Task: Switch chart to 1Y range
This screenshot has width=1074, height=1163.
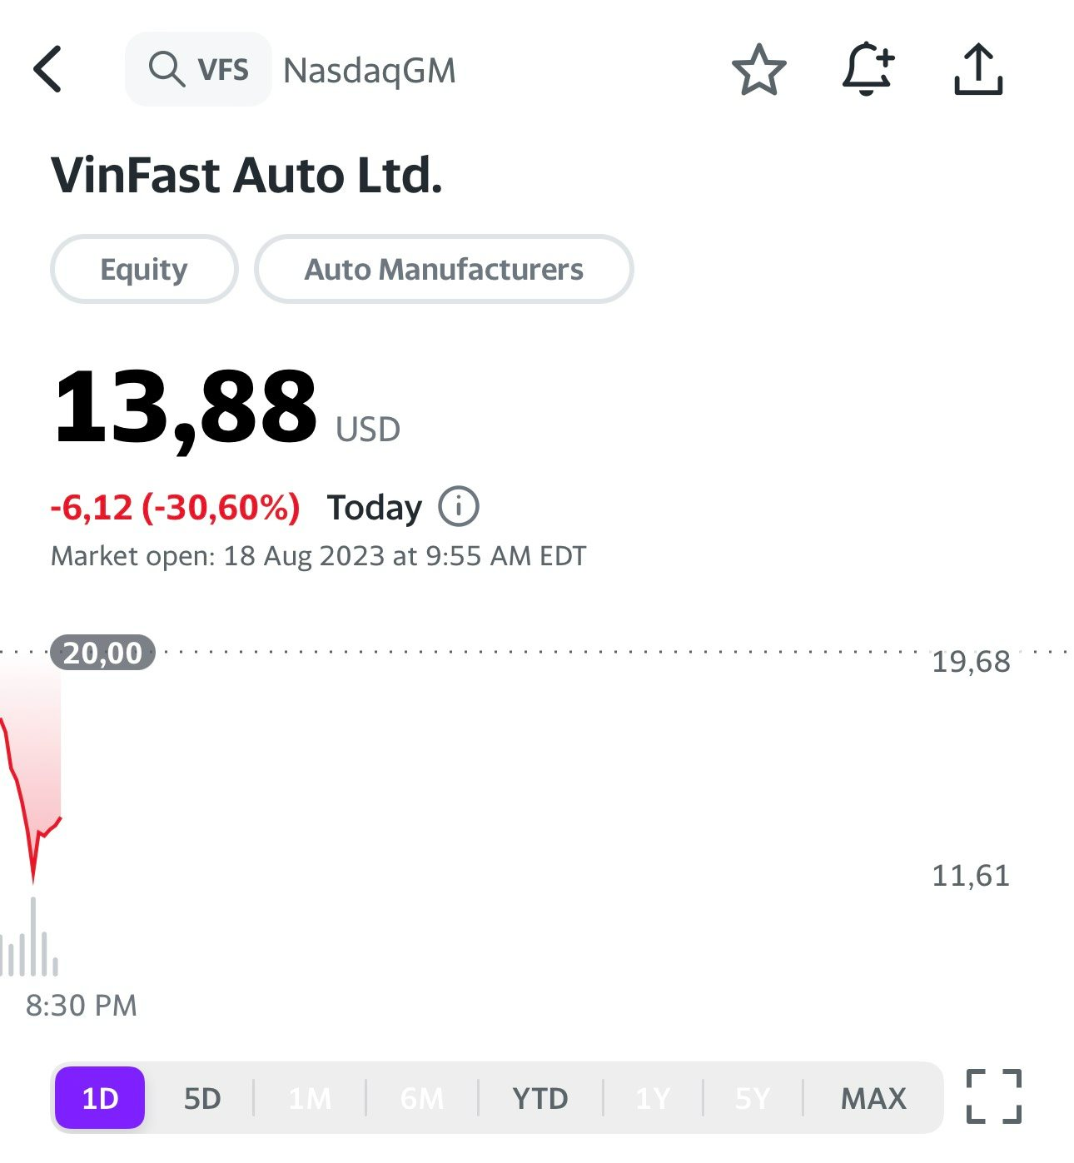Action: tap(653, 1098)
